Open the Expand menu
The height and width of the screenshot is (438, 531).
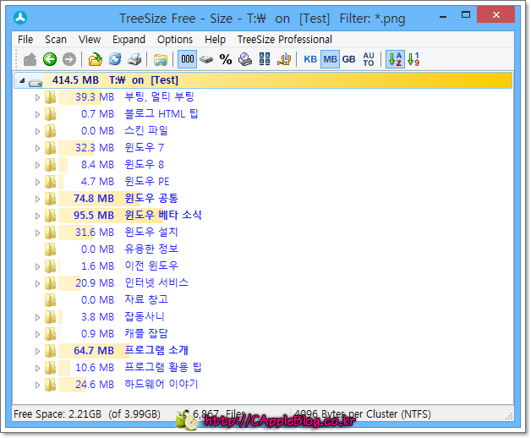coord(129,39)
